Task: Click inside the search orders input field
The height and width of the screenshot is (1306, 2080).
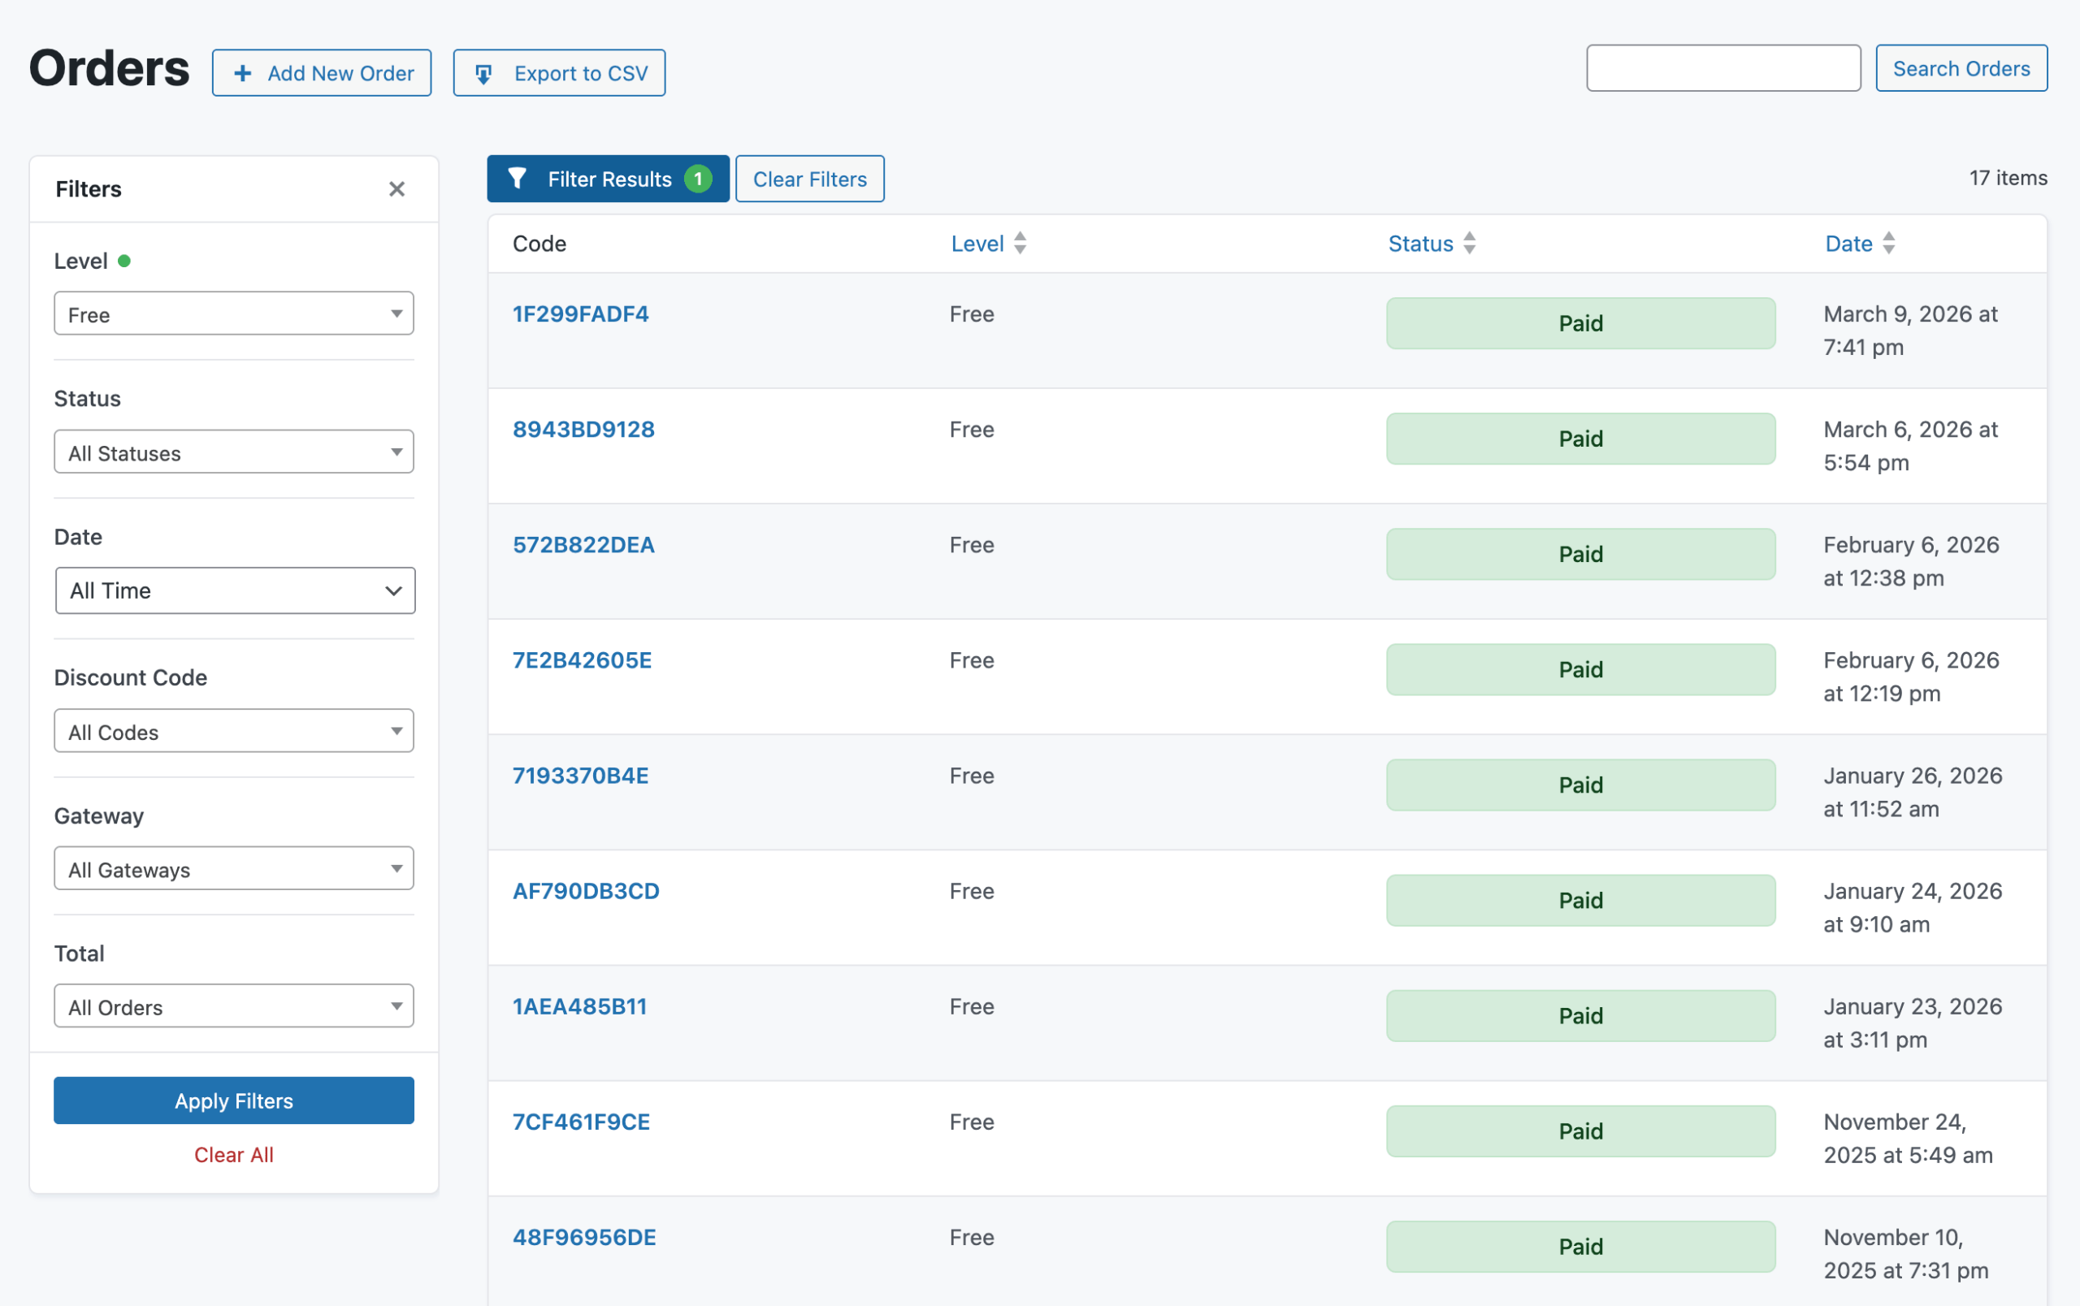Action: click(x=1722, y=67)
